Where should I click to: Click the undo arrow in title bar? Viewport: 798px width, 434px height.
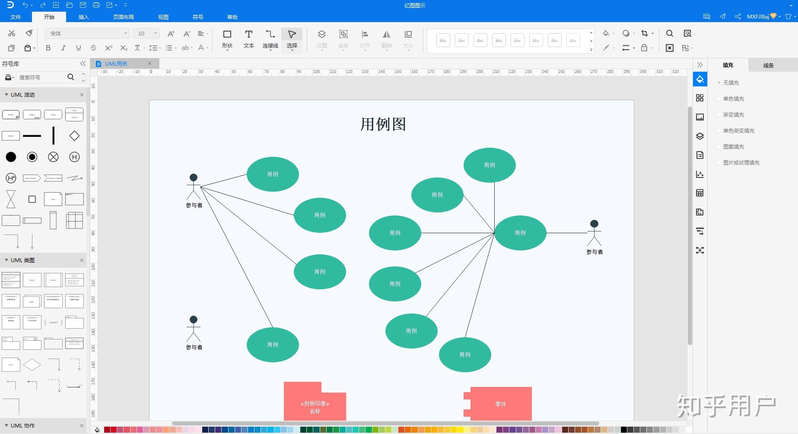click(25, 5)
